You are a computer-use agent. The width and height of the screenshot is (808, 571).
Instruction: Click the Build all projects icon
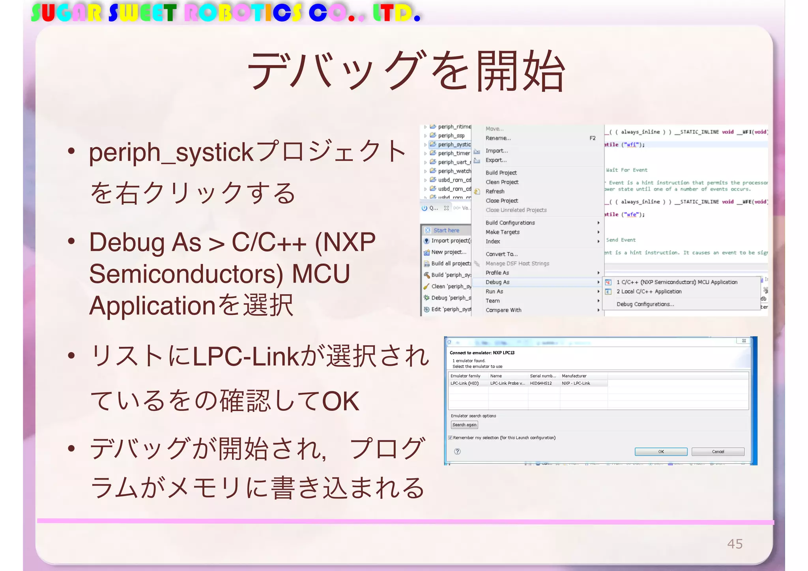(426, 264)
